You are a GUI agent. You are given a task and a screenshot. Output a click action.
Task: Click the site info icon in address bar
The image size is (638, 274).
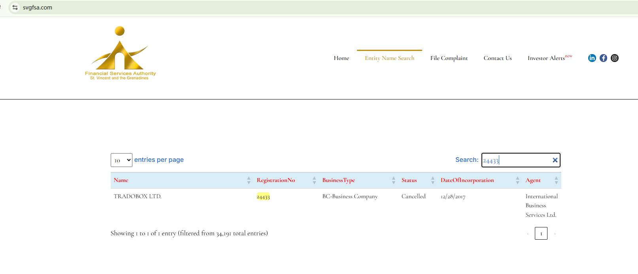point(15,8)
